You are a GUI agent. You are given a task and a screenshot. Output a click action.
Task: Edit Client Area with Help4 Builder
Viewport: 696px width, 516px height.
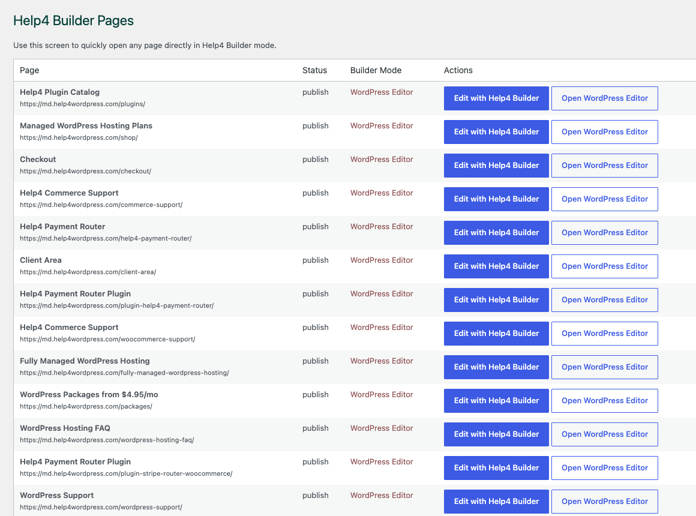click(496, 266)
